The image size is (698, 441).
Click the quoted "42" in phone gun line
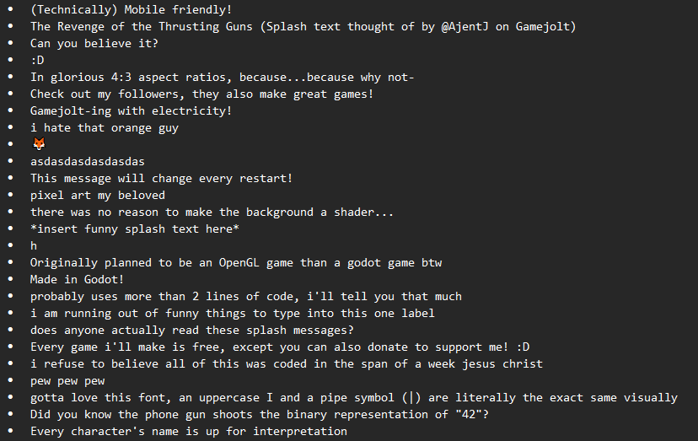469,415
